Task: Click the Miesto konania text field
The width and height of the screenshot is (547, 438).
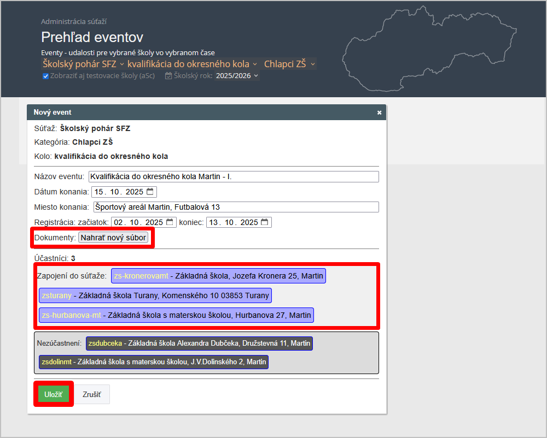Action: tap(235, 207)
